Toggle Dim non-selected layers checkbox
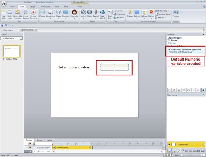 point(183,151)
